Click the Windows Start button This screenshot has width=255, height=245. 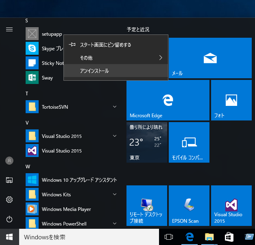(x=9, y=237)
